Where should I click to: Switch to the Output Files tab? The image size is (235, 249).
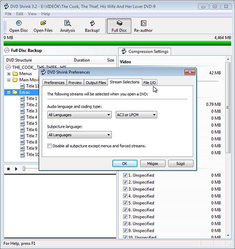pos(96,83)
